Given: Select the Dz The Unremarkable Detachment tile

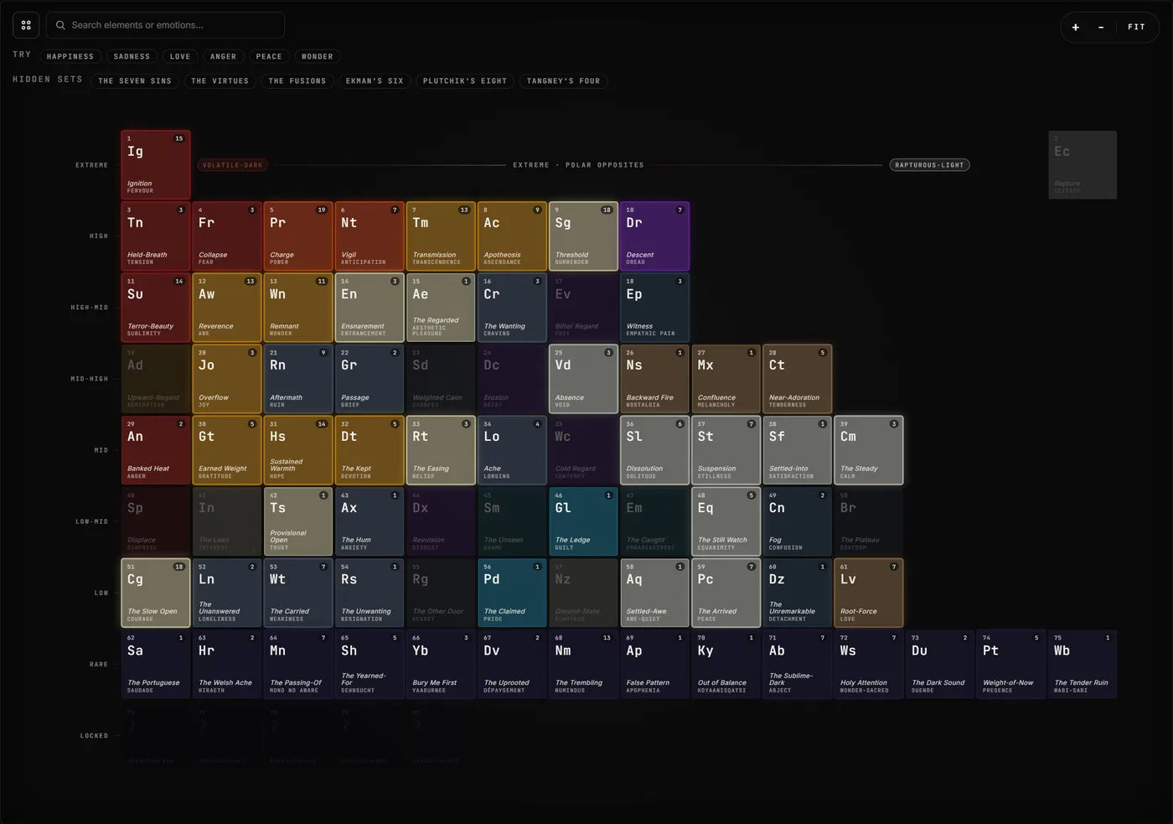Looking at the screenshot, I should pyautogui.click(x=797, y=592).
